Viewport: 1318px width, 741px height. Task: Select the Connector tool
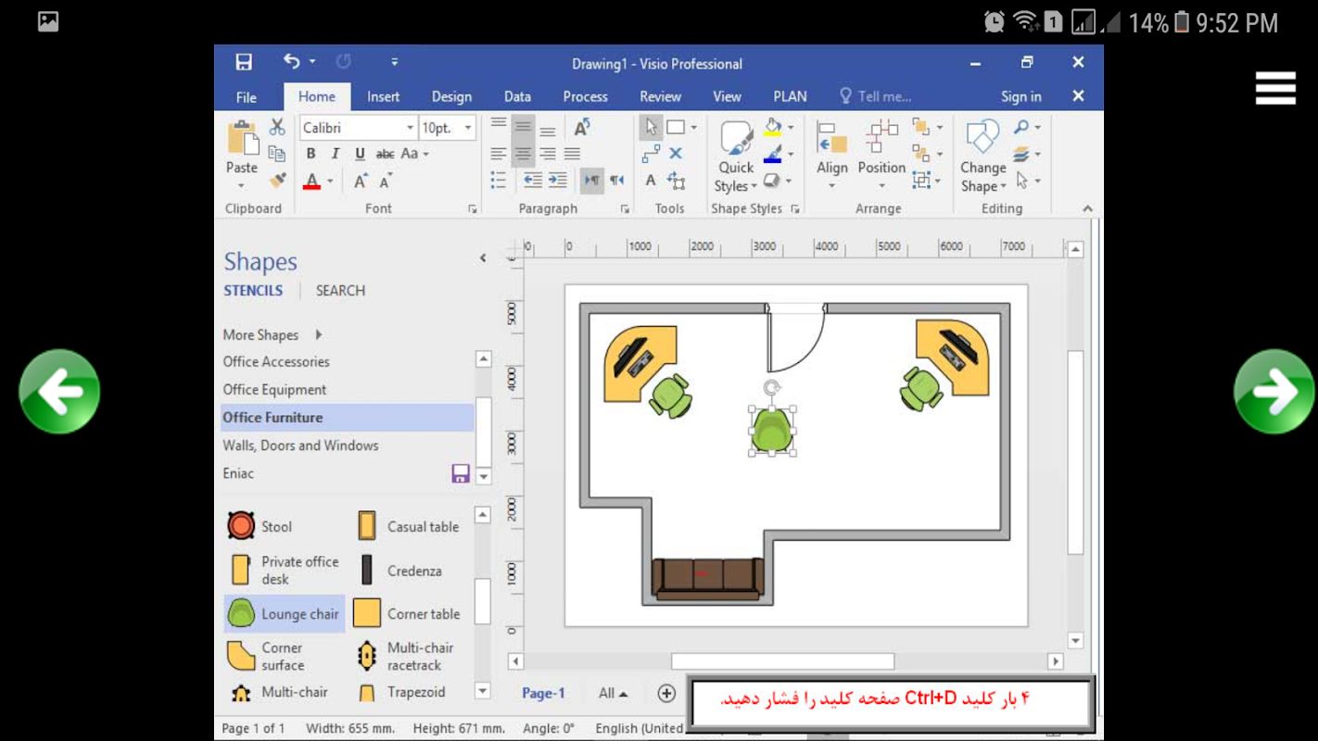[652, 154]
